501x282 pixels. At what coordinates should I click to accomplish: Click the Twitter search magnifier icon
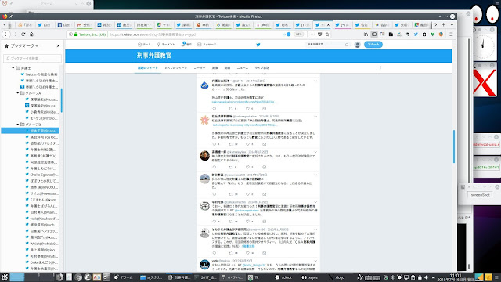pos(347,45)
